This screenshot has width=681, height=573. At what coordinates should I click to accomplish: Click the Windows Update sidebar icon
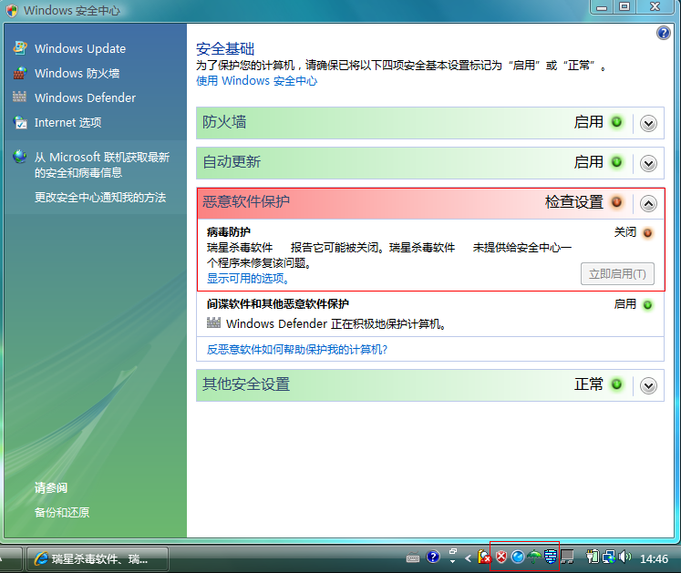click(20, 47)
